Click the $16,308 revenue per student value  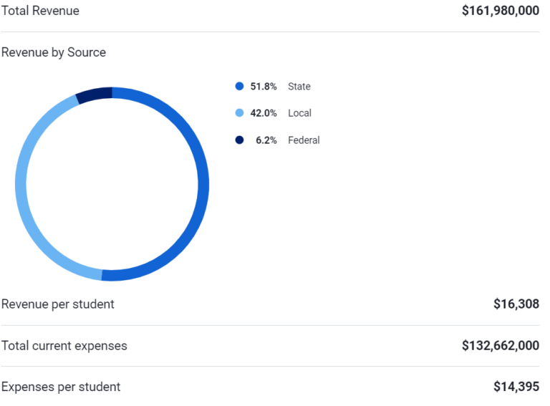point(516,304)
